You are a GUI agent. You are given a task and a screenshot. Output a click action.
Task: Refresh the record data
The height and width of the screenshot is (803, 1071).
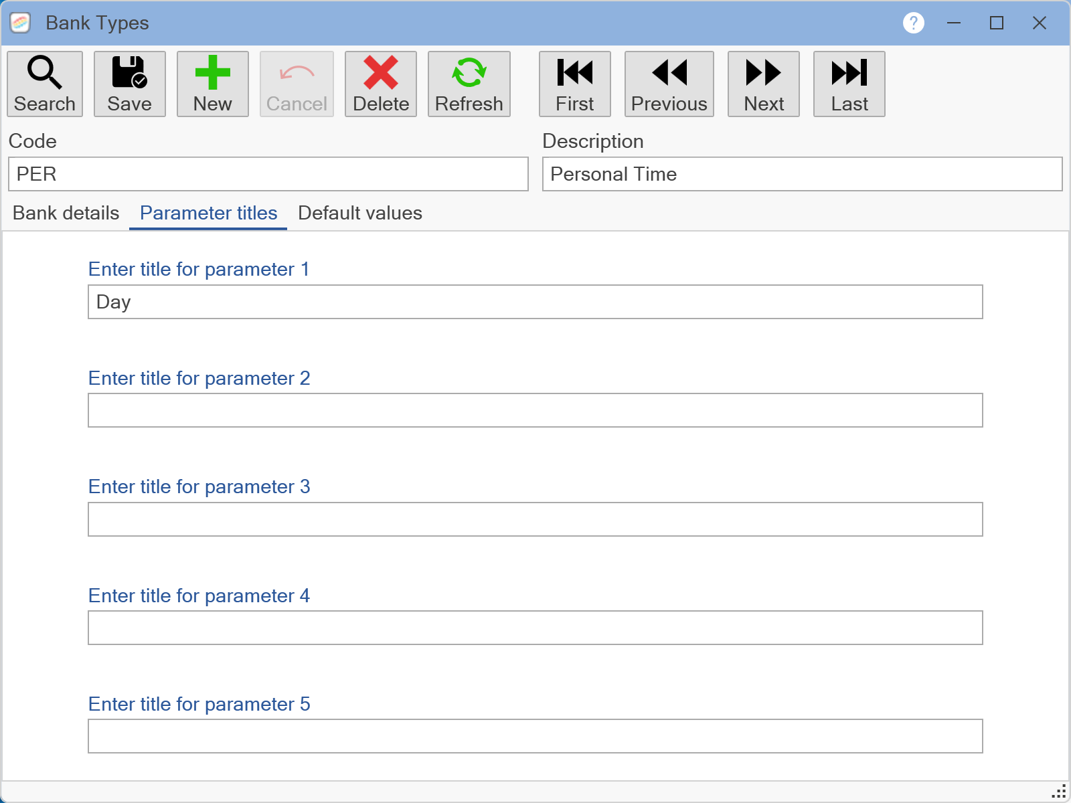pyautogui.click(x=469, y=84)
